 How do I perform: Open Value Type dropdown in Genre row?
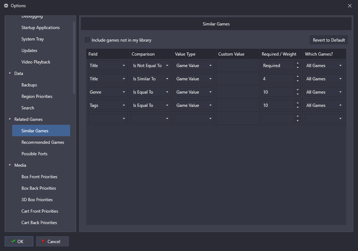pyautogui.click(x=194, y=92)
